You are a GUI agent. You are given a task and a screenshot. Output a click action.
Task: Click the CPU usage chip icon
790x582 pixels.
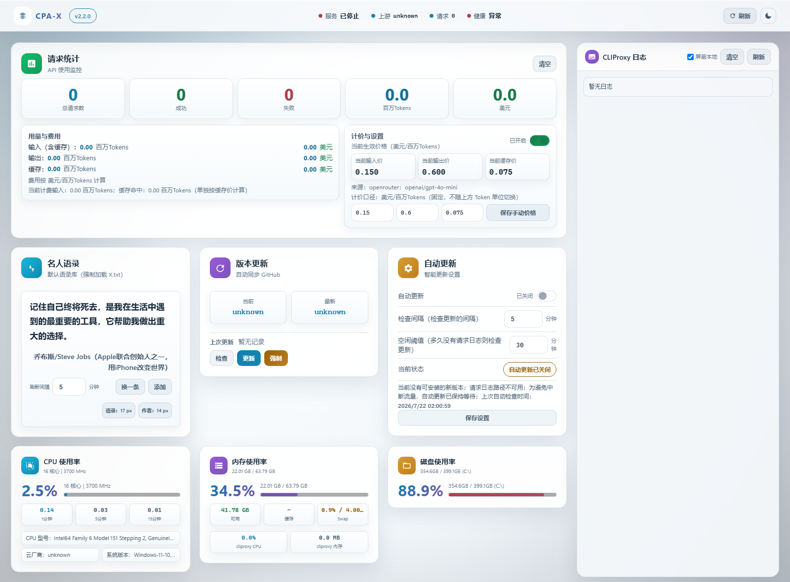pyautogui.click(x=30, y=466)
